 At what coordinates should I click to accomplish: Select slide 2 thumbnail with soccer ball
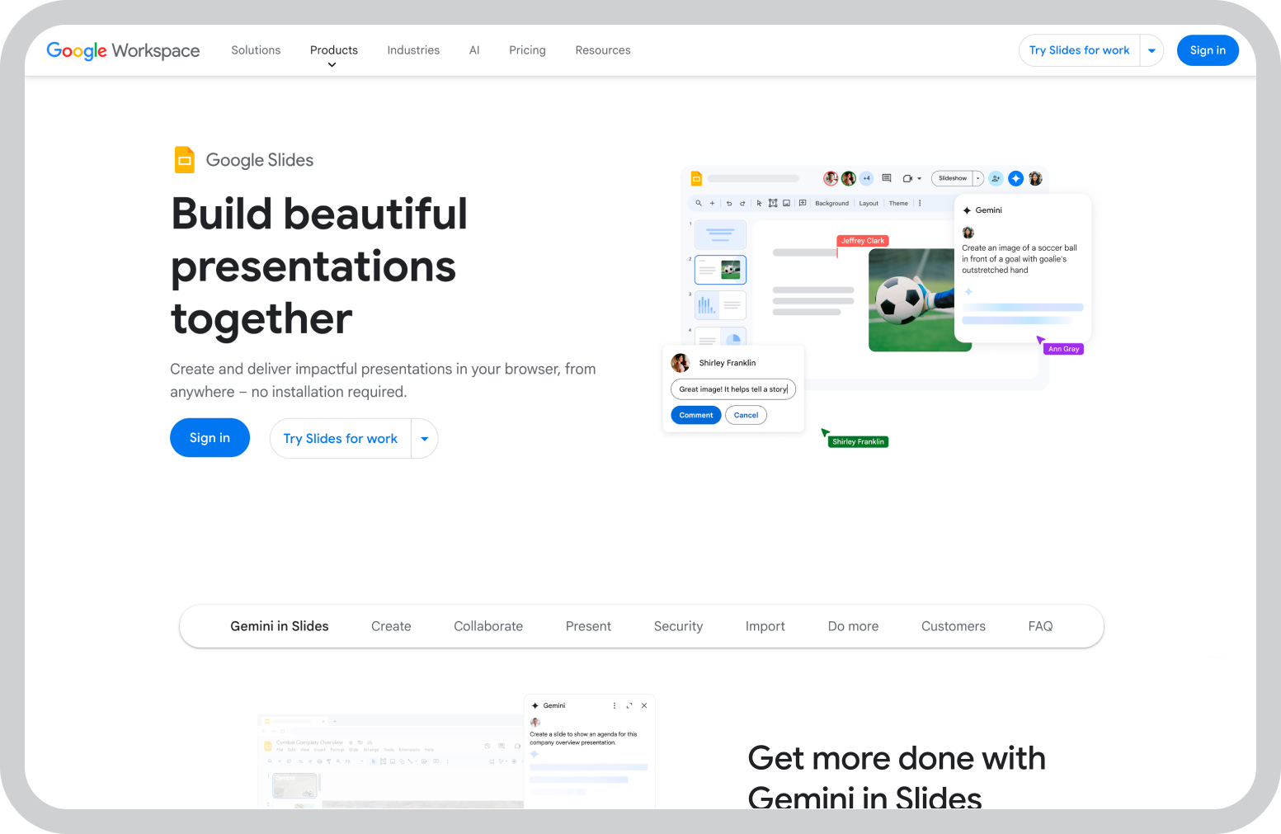(x=720, y=270)
